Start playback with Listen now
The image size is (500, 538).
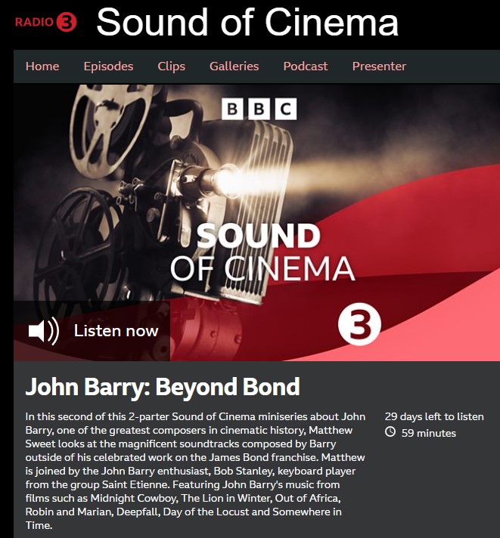click(x=92, y=331)
